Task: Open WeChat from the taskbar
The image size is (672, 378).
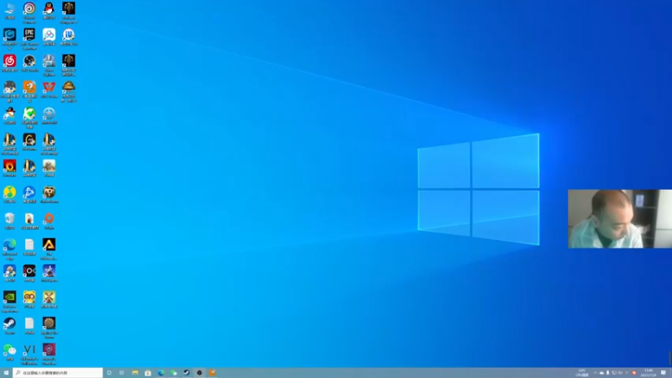Action: coord(174,373)
